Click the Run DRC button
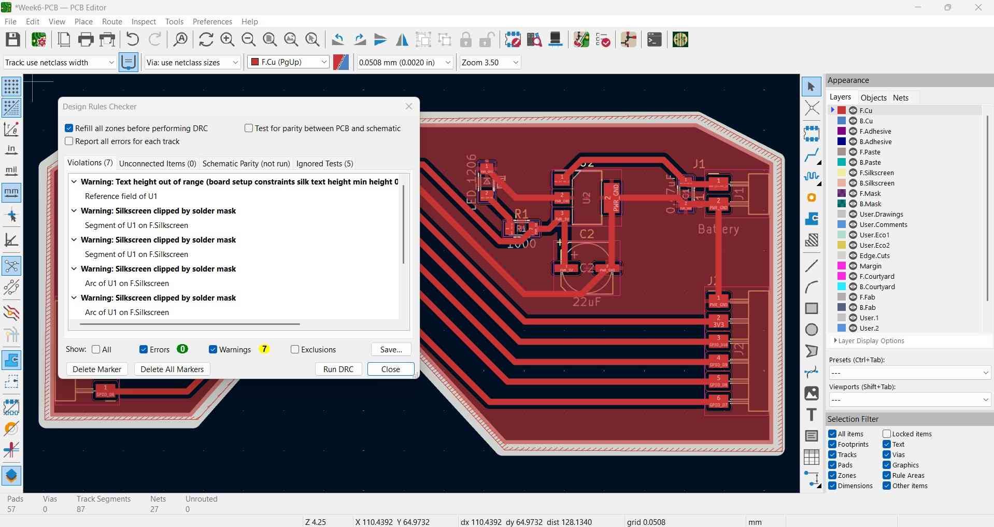The width and height of the screenshot is (994, 527). [338, 369]
